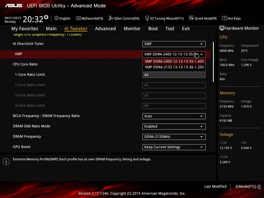Select the highlighted XMP row label
Screen dimensions: 264x198
(x=19, y=54)
